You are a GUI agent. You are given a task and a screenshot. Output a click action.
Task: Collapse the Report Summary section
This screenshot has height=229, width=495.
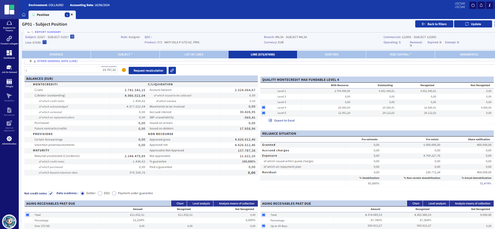pyautogui.click(x=29, y=32)
